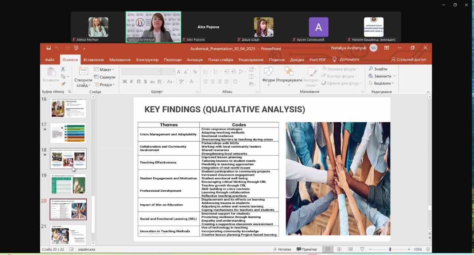
Task: Toggle the Нотатки notes pane
Action: pyautogui.click(x=282, y=249)
